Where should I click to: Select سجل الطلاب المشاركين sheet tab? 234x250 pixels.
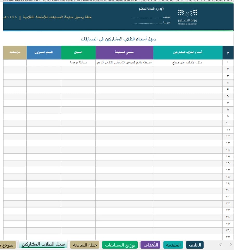tap(43, 245)
